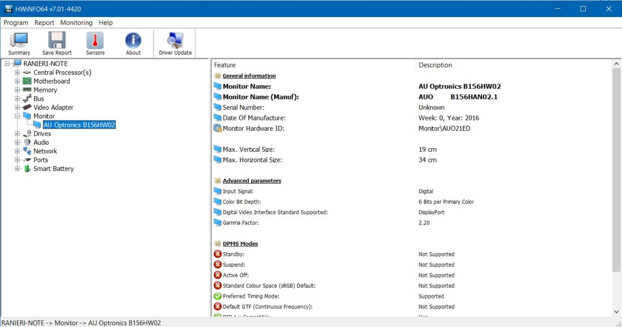Collapse the Monitor tree node
The height and width of the screenshot is (327, 622).
point(17,116)
